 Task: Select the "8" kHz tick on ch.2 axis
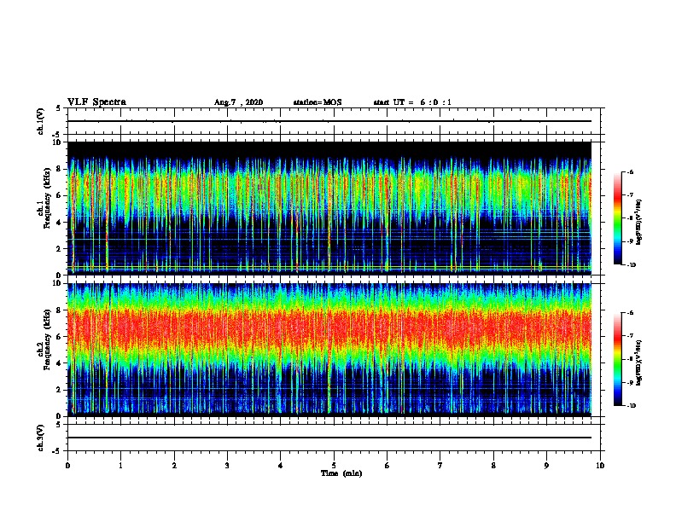point(60,310)
